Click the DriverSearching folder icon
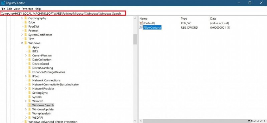The height and width of the screenshot is (123, 267). click(30, 68)
